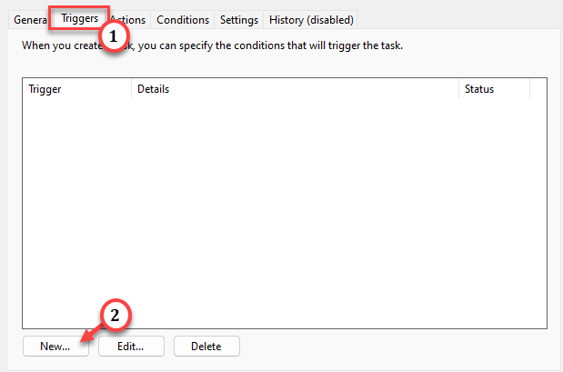
Task: Sort by the Status column header
Action: [x=494, y=89]
